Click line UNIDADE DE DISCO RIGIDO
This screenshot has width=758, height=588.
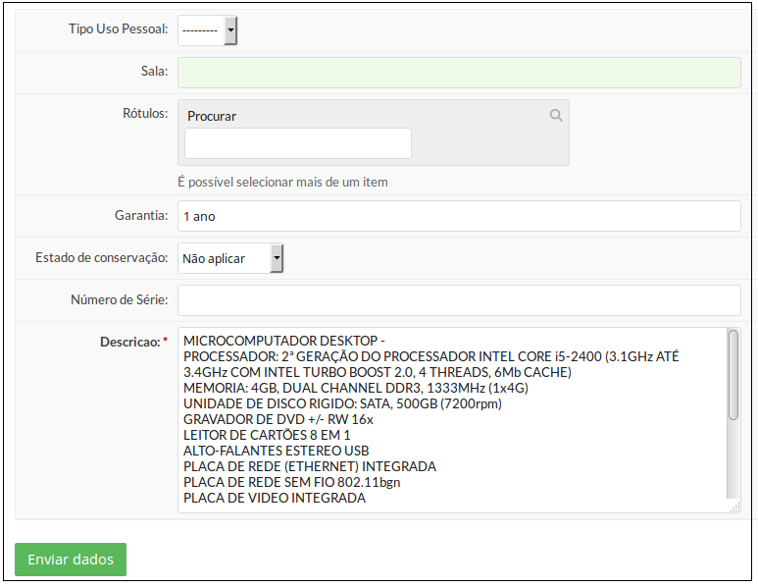tap(342, 403)
